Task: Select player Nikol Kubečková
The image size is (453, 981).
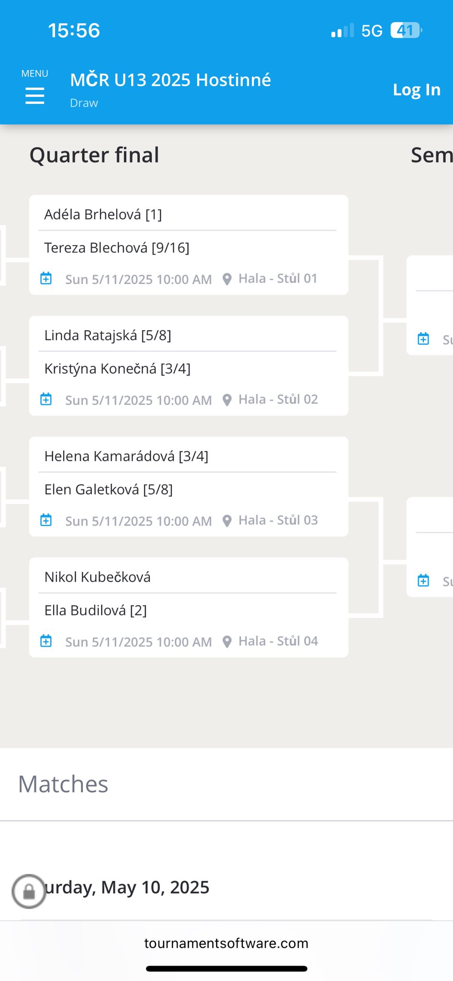Action: point(98,577)
